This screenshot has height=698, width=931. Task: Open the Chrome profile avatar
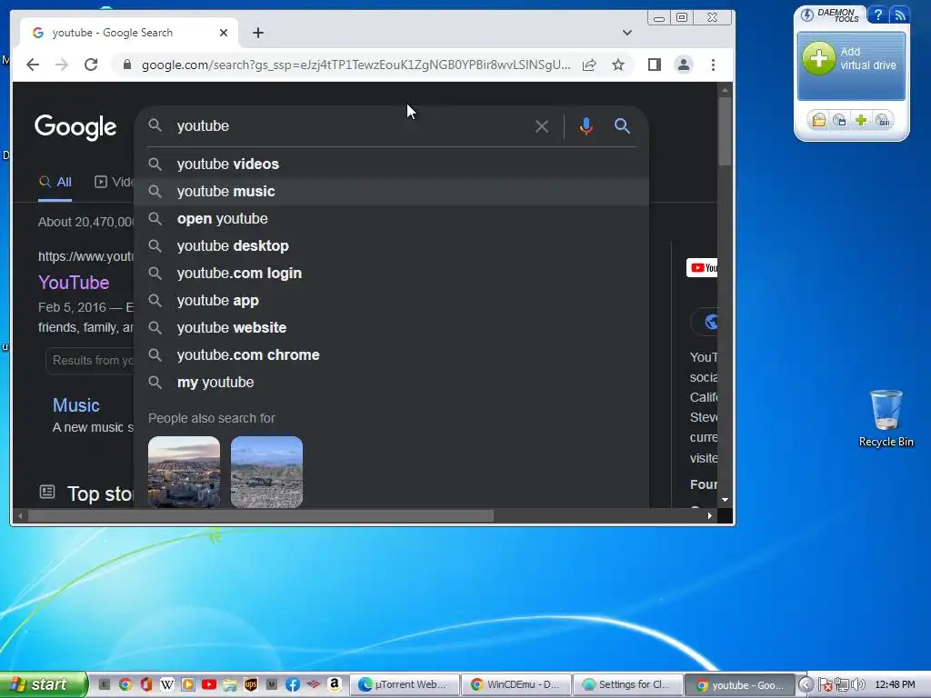684,65
